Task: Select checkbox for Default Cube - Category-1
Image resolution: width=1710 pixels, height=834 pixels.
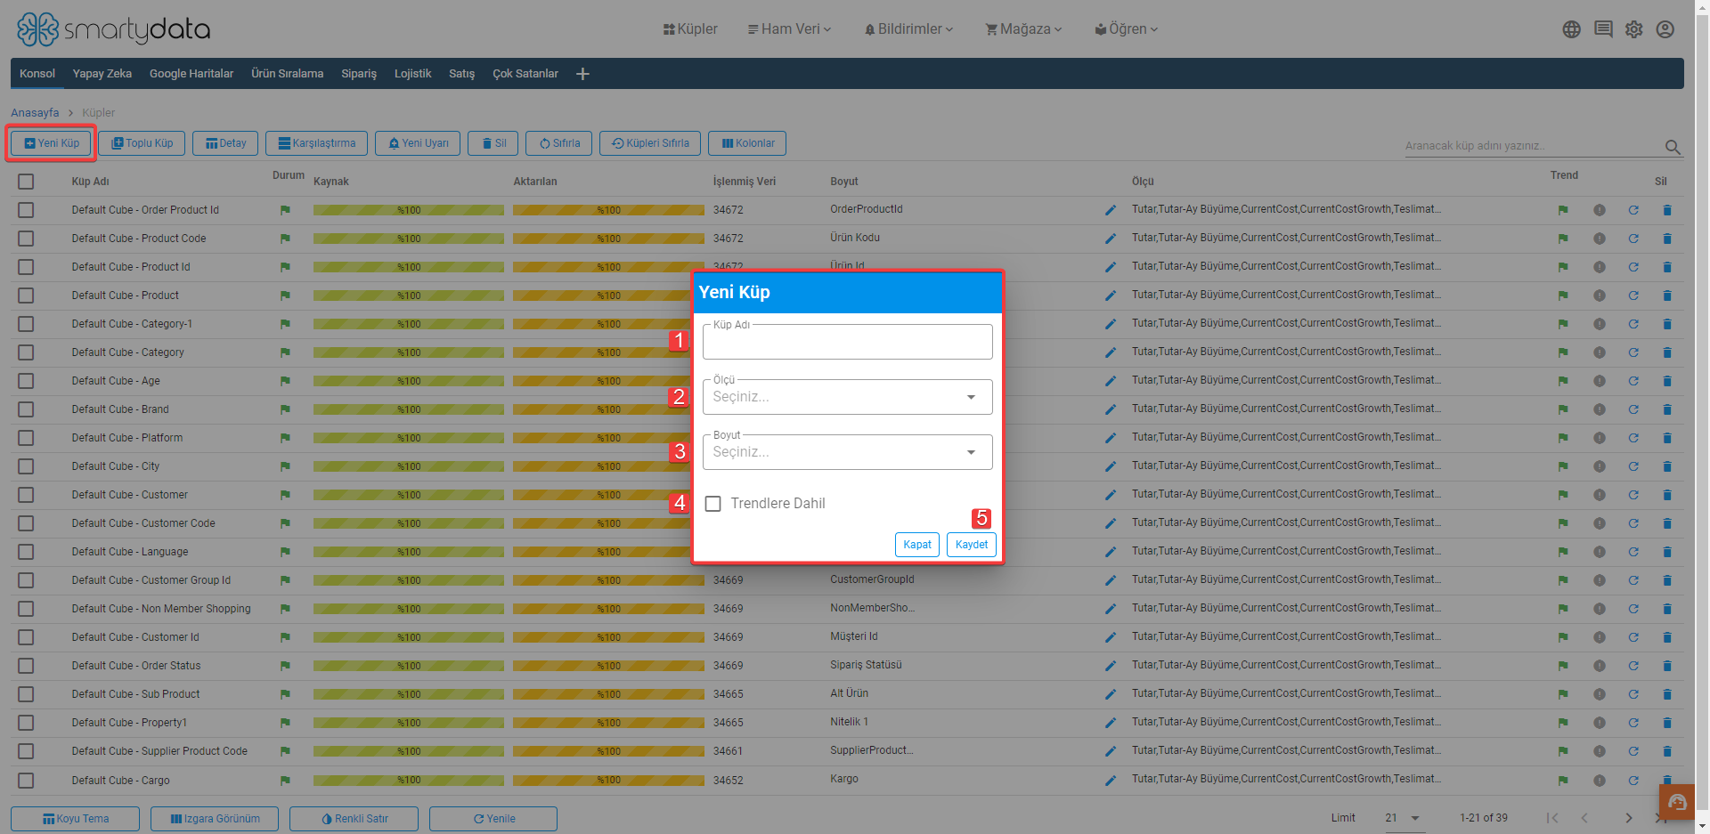Action: 26,324
